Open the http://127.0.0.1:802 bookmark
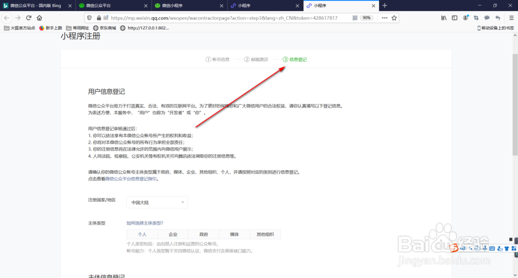 pyautogui.click(x=145, y=28)
